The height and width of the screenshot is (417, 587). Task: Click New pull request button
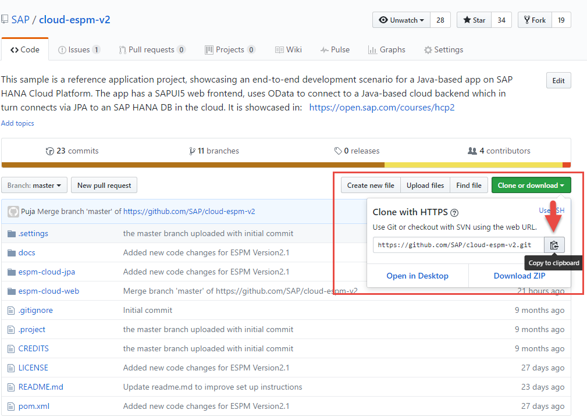tap(104, 186)
